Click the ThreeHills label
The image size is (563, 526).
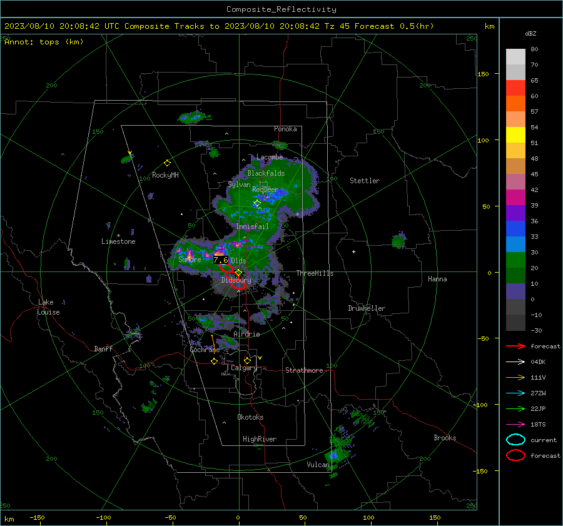pos(315,273)
